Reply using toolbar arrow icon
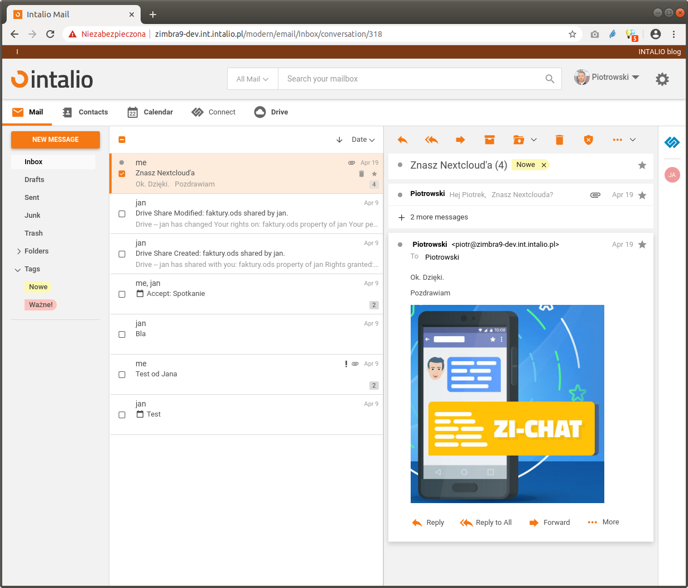 (402, 140)
